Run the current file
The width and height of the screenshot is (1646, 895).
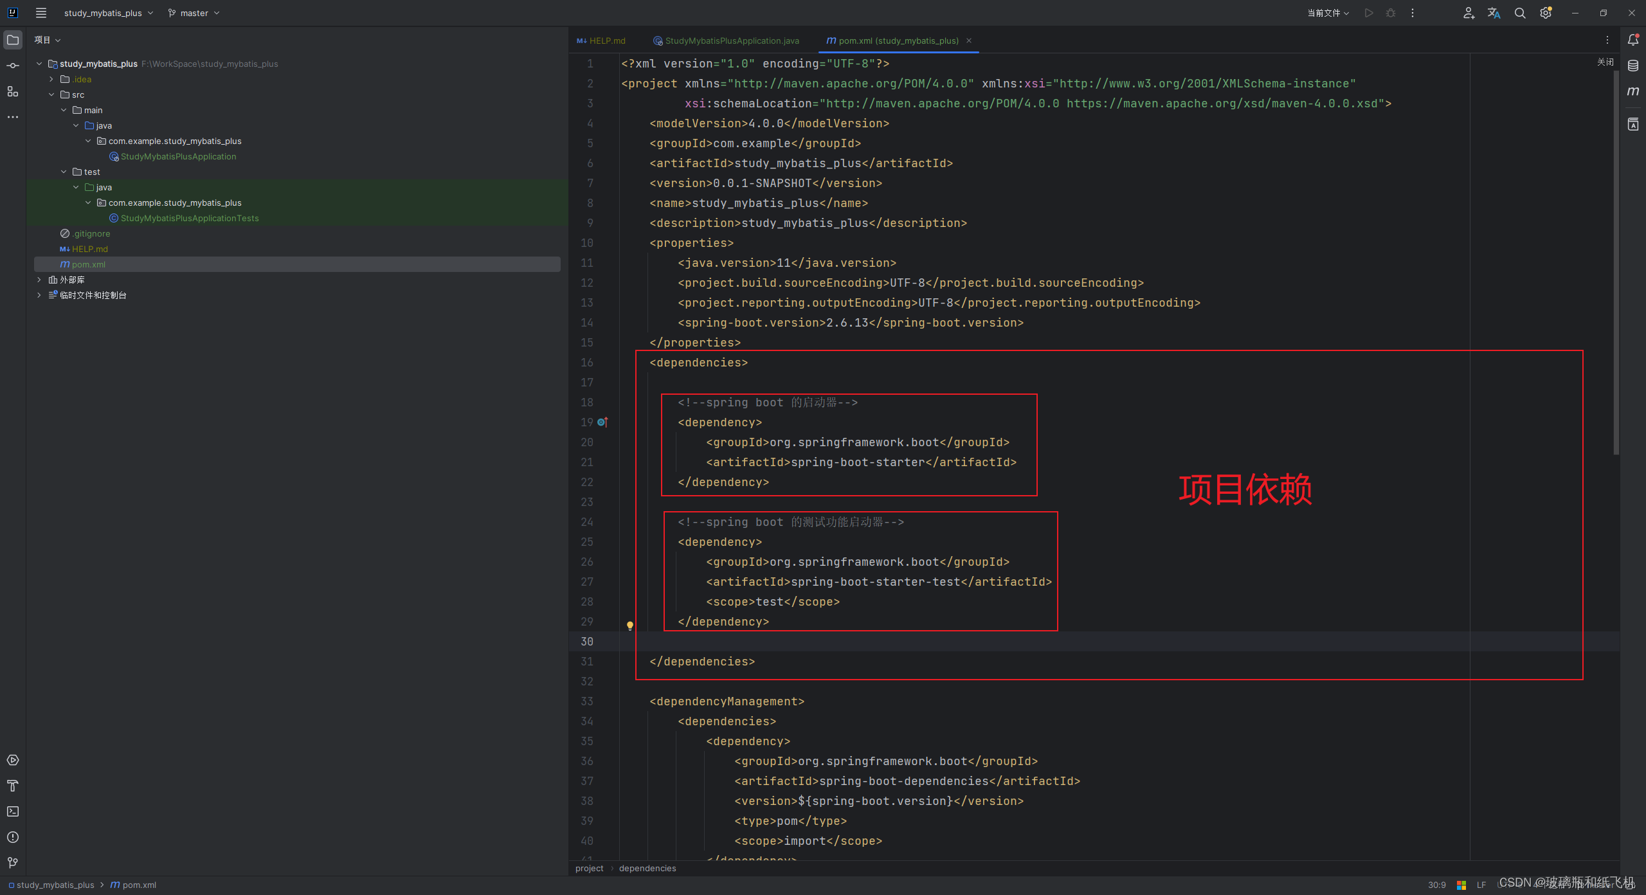tap(1369, 13)
